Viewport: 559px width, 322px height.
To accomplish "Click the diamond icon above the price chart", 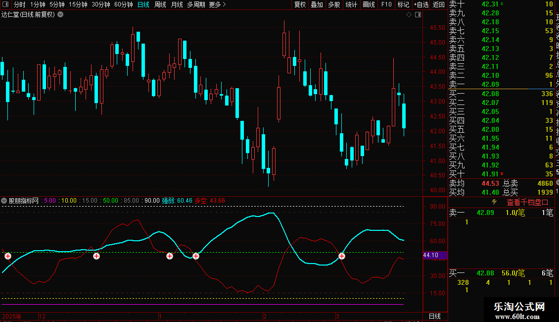I will 409,15.
